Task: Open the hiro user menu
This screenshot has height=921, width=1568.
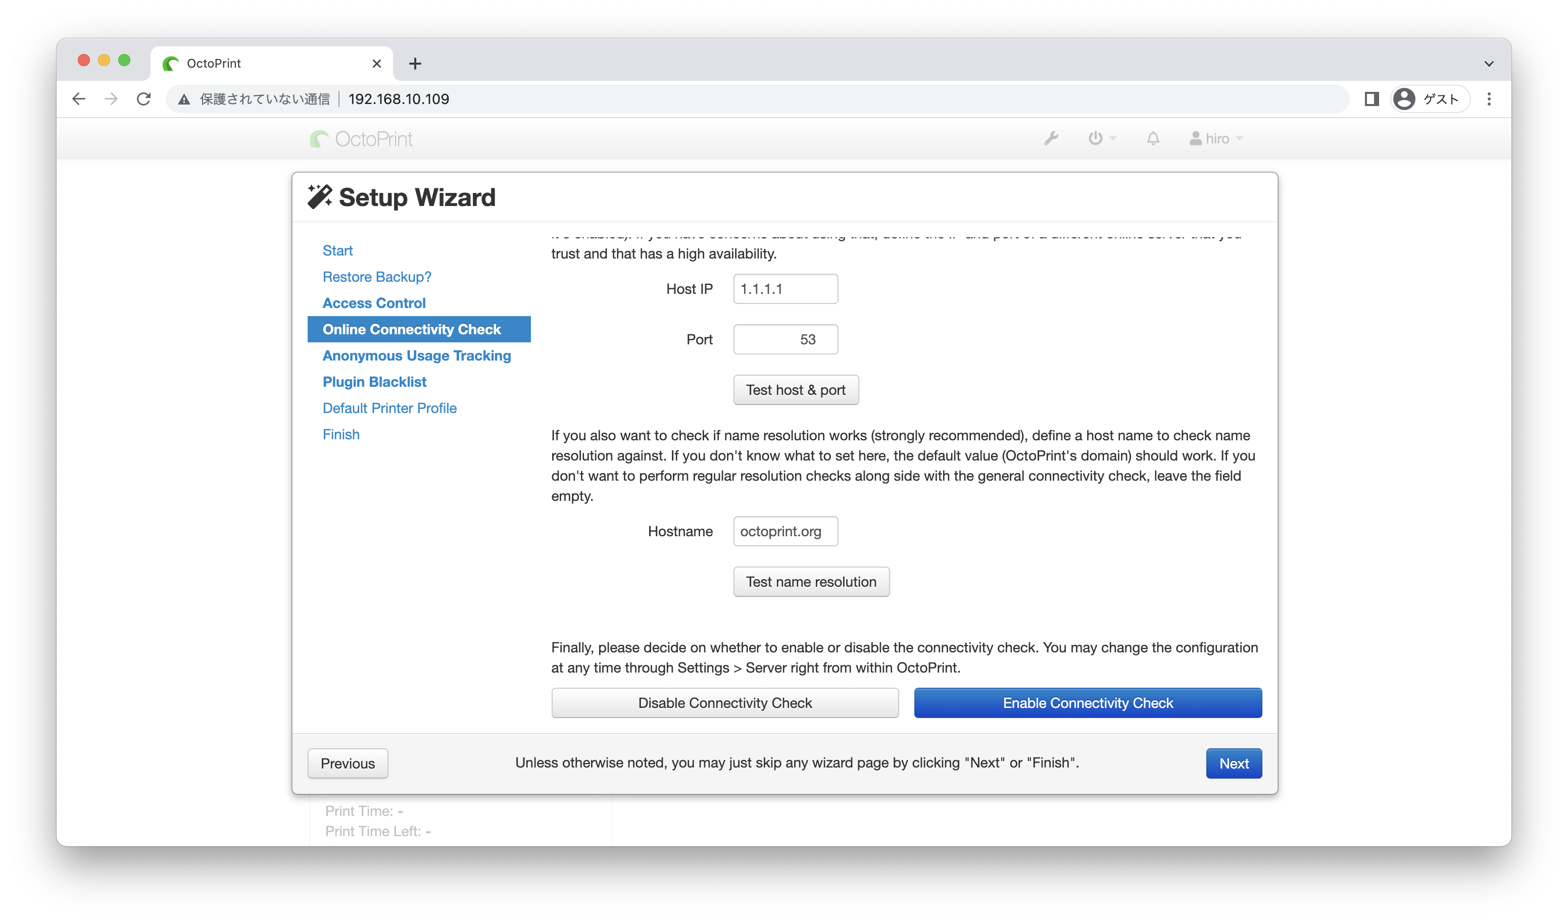Action: 1216,138
